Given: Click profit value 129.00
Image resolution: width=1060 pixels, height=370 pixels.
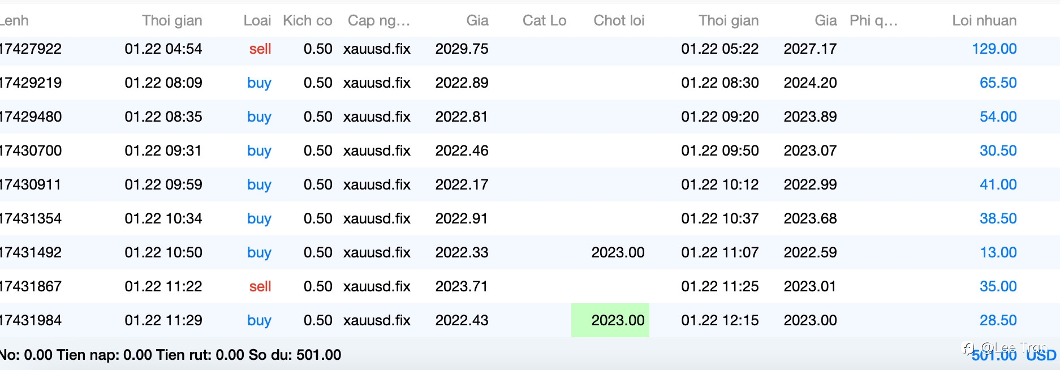Looking at the screenshot, I should 994,49.
